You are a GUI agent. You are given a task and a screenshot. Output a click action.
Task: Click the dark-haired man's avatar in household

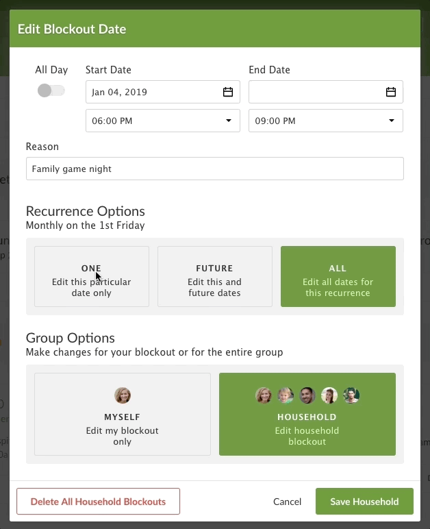[307, 395]
